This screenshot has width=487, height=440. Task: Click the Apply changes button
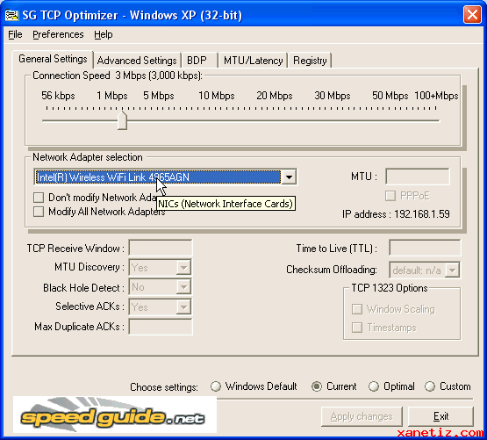pos(362,416)
